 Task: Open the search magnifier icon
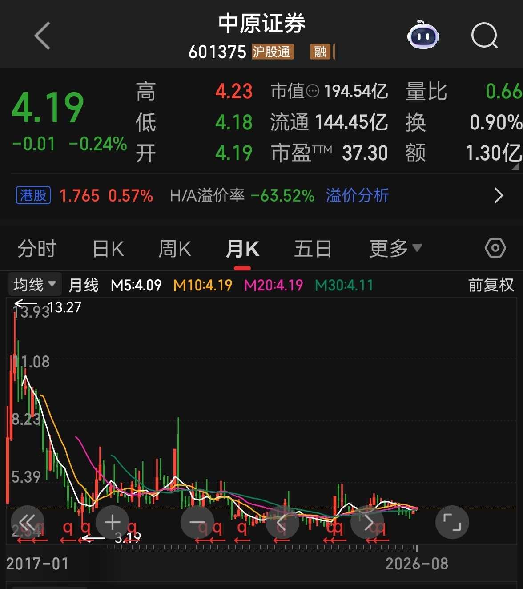tap(484, 36)
